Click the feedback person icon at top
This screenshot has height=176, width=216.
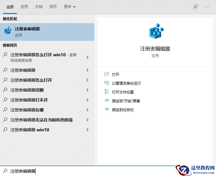[x=196, y=7]
